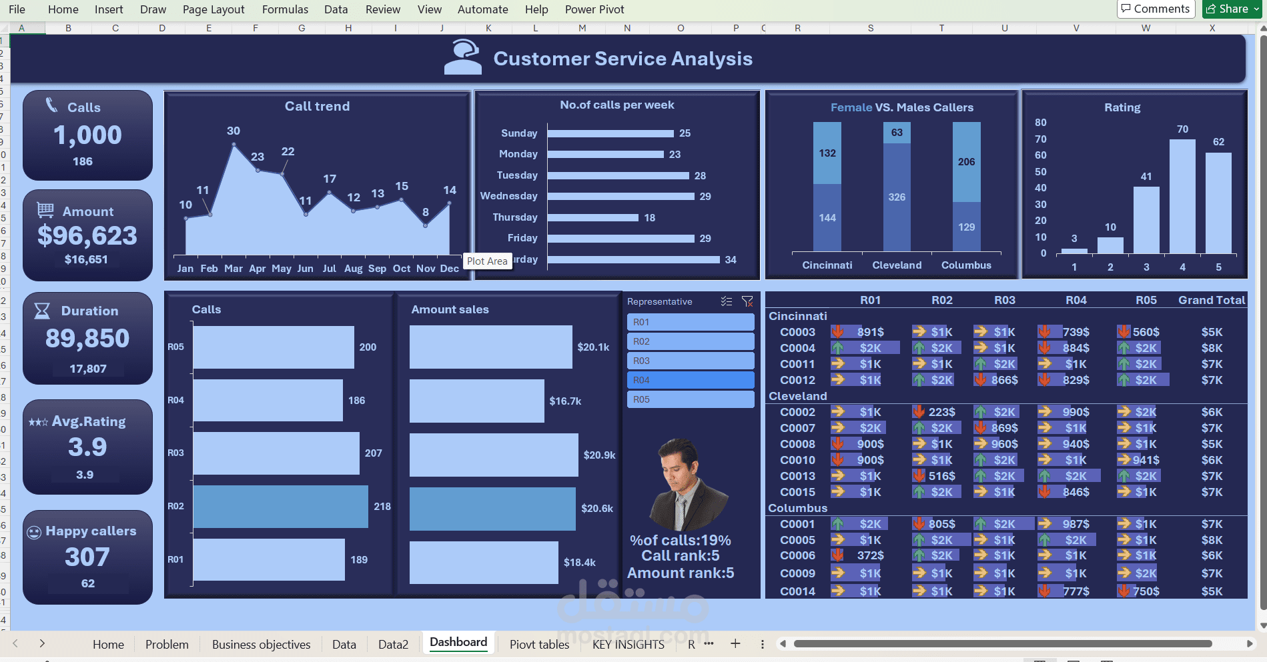Select R01 in the Representative slicer
1267x662 pixels.
click(x=691, y=322)
